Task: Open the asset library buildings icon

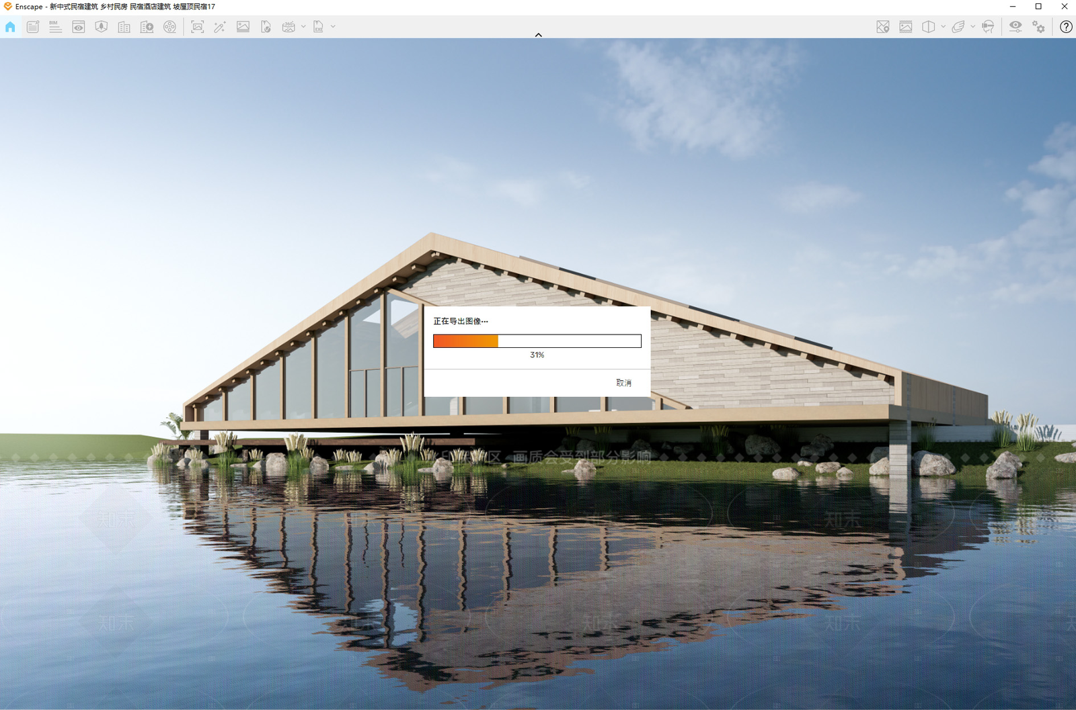Action: tap(124, 27)
